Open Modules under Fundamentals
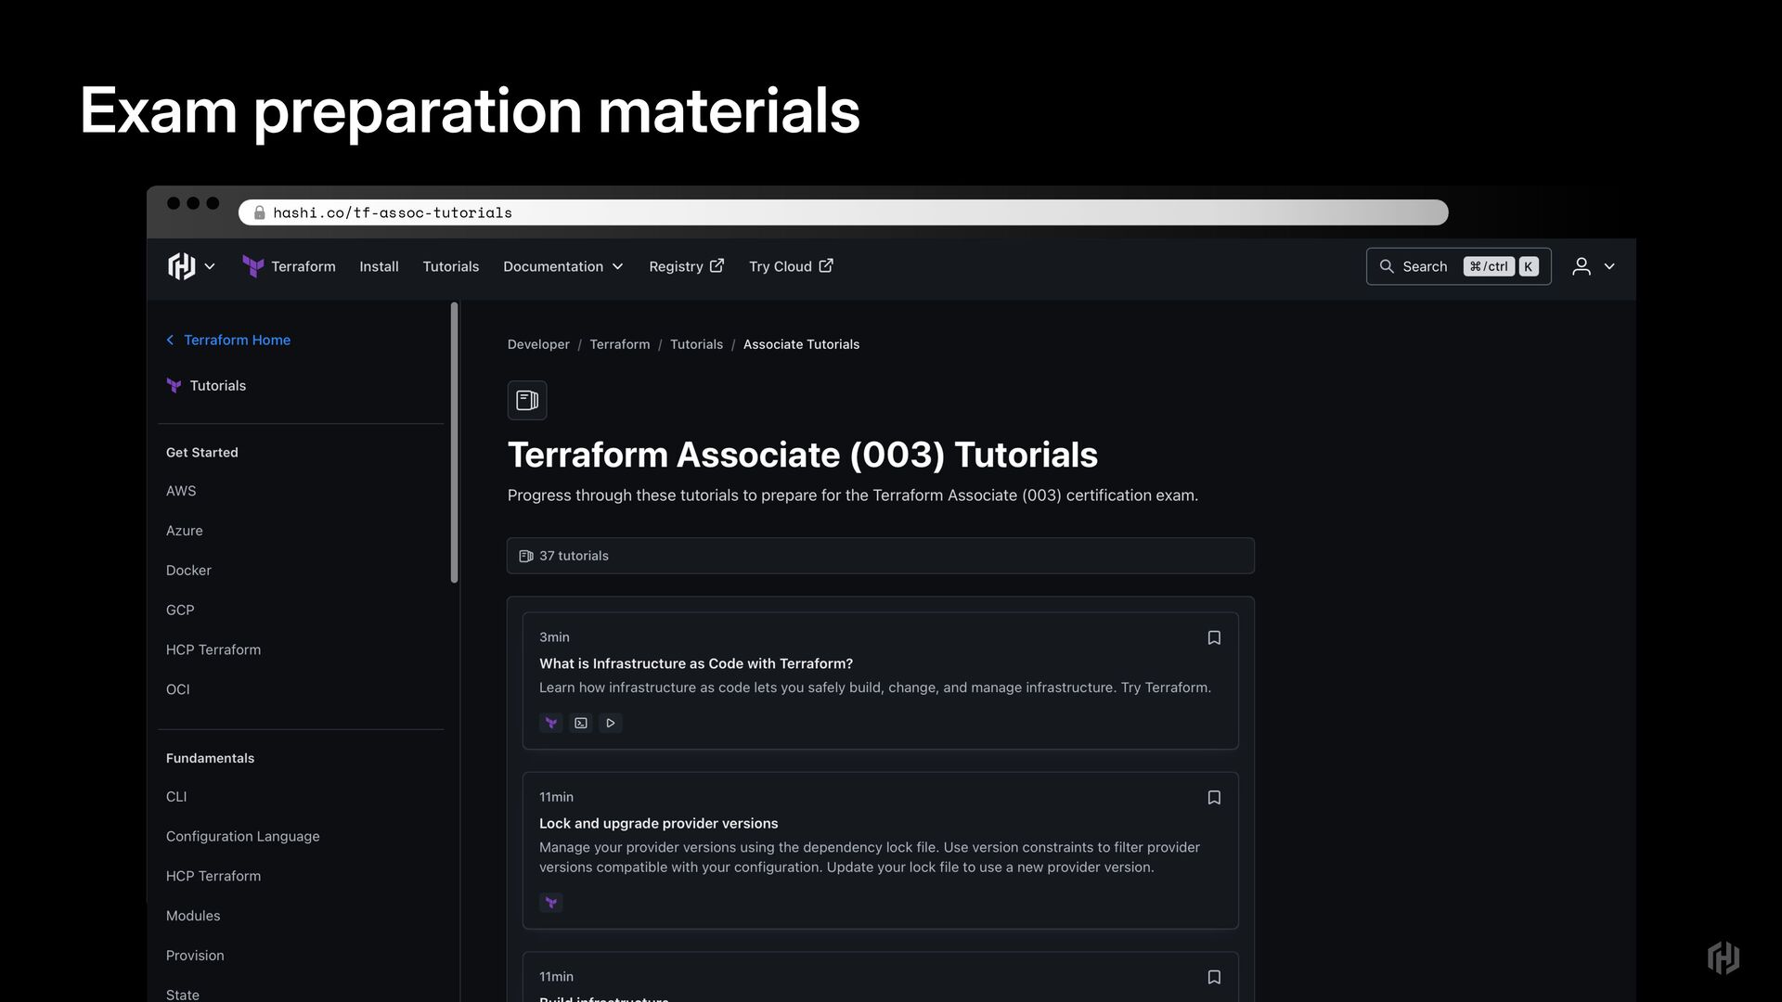This screenshot has width=1782, height=1002. click(193, 916)
